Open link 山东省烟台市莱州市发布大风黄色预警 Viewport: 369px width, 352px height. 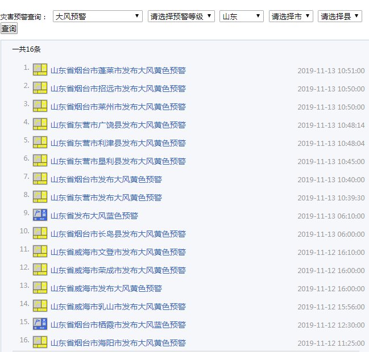pyautogui.click(x=118, y=107)
